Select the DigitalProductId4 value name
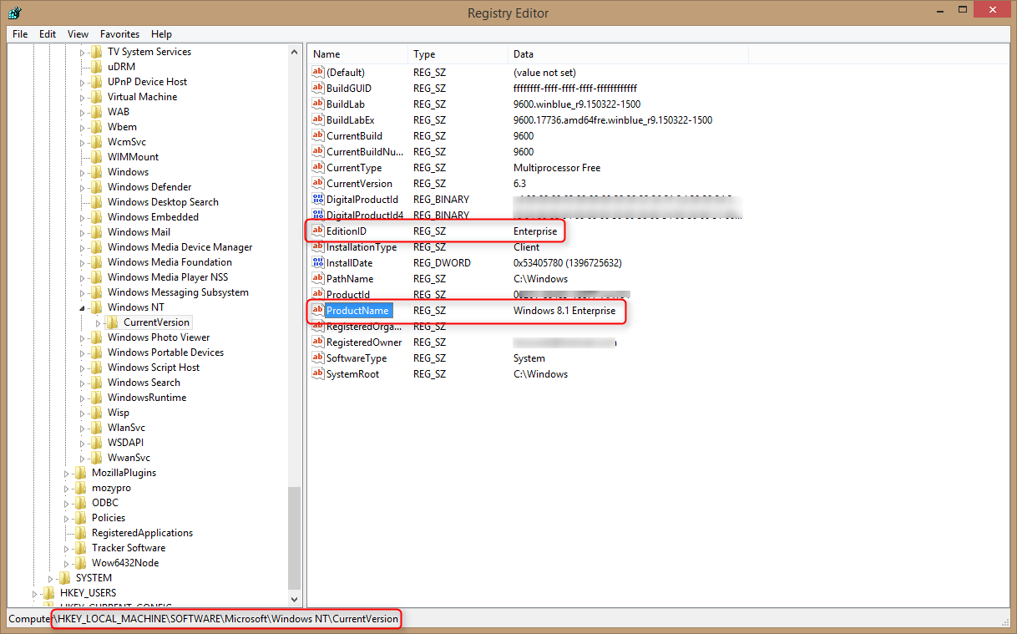This screenshot has height=634, width=1017. tap(365, 215)
